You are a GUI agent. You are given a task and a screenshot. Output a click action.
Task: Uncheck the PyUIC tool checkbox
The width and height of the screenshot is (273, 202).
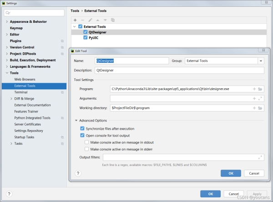(86, 38)
